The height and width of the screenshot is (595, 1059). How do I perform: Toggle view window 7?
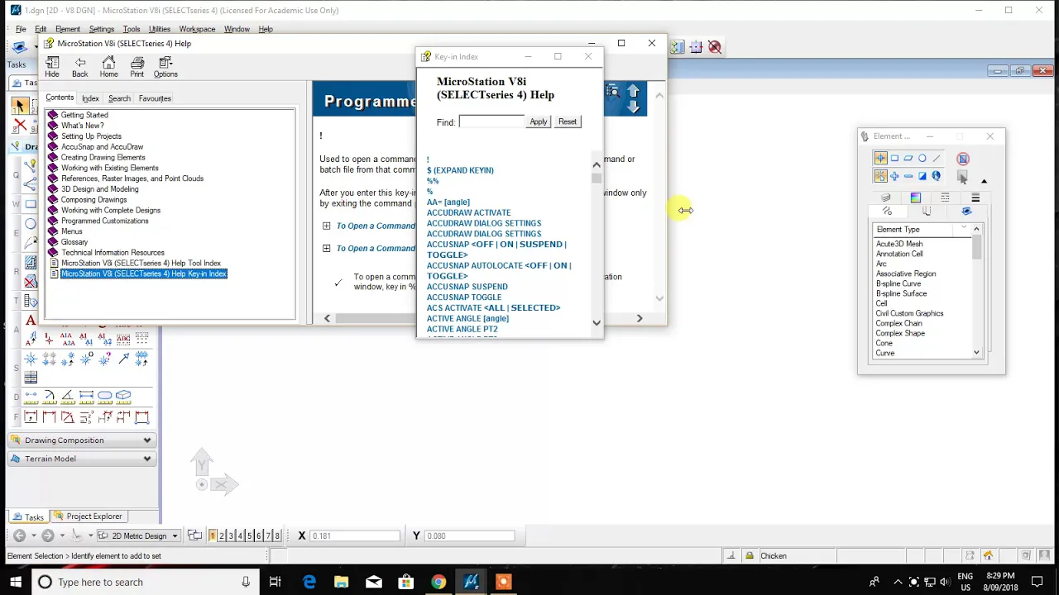click(x=267, y=535)
